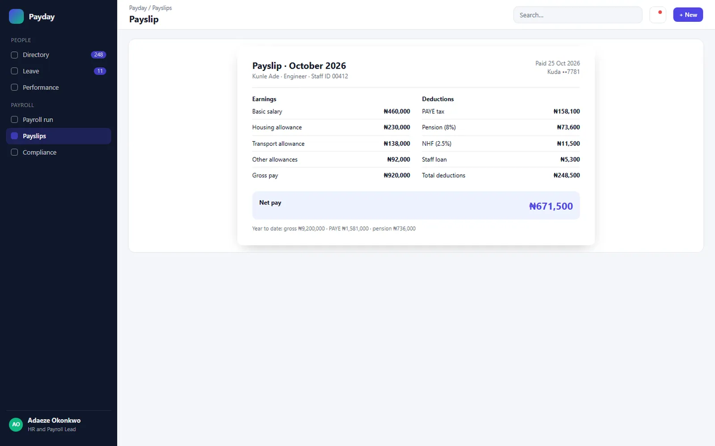Click PAYE tax amount ₦158,100
715x446 pixels.
coord(567,111)
